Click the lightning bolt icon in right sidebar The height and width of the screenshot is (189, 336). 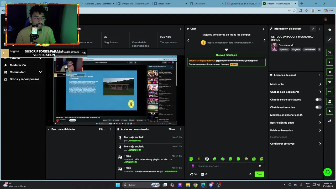pos(330,62)
